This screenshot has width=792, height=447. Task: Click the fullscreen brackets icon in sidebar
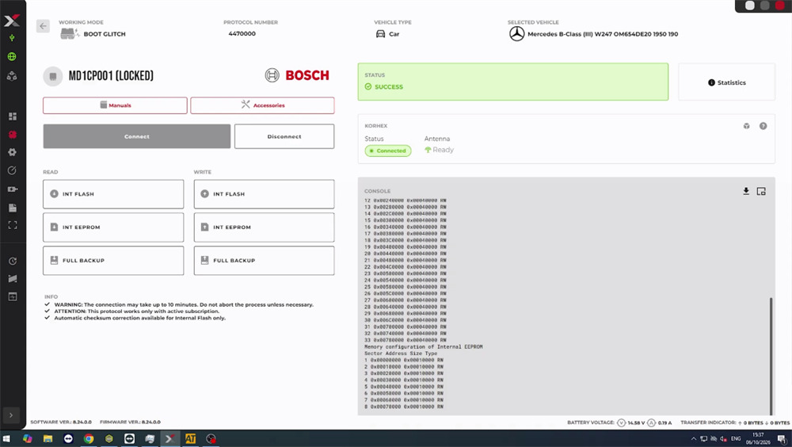click(x=12, y=225)
